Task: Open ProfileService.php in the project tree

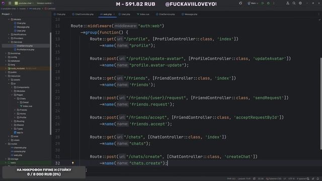Action: pos(24,49)
